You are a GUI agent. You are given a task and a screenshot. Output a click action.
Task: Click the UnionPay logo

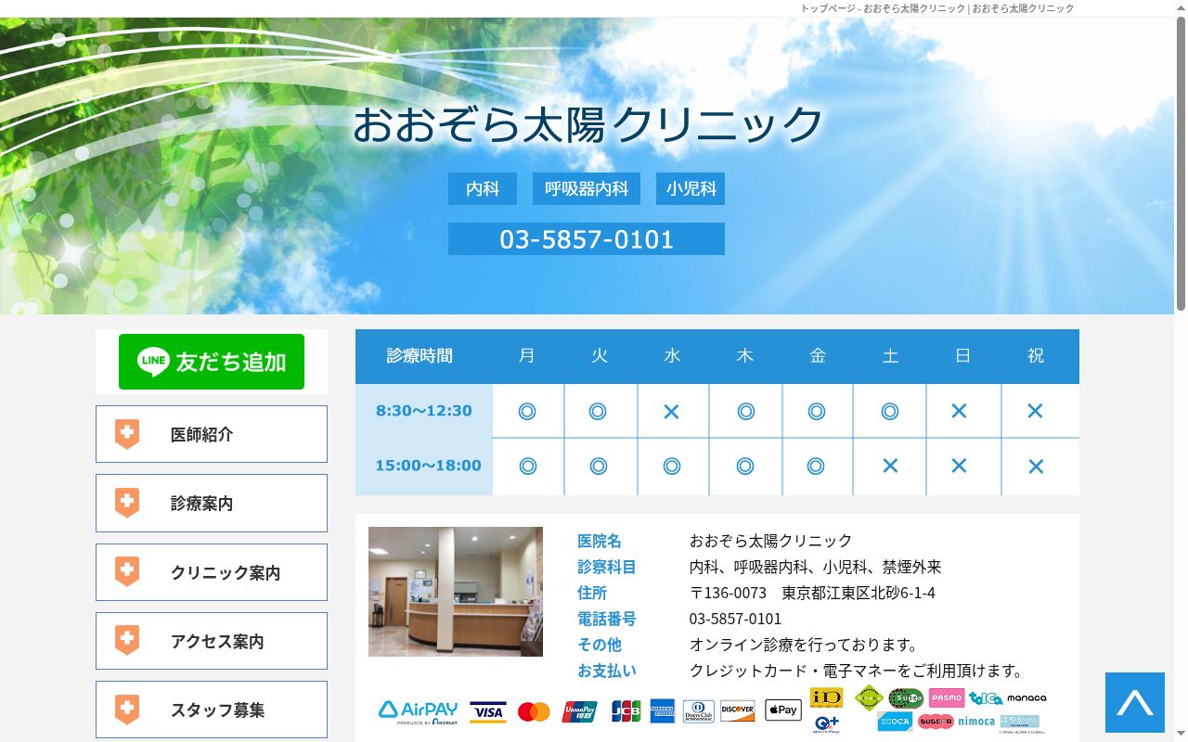(579, 711)
